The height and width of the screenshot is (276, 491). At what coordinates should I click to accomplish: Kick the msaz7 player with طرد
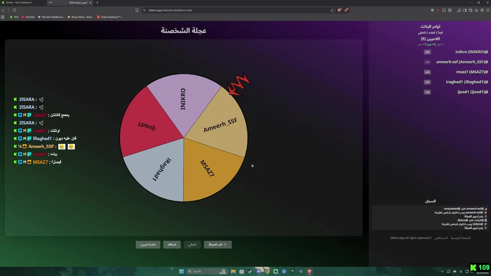[x=427, y=72]
